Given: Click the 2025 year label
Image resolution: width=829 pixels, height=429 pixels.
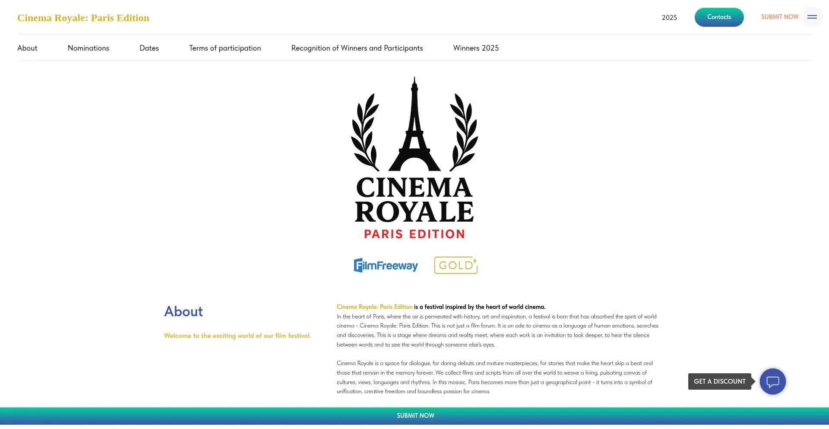Looking at the screenshot, I should (x=669, y=18).
